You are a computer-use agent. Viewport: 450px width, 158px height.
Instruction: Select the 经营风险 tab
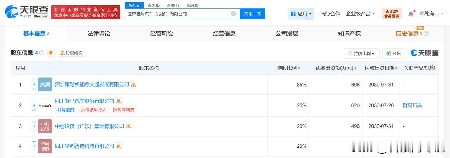pos(162,34)
